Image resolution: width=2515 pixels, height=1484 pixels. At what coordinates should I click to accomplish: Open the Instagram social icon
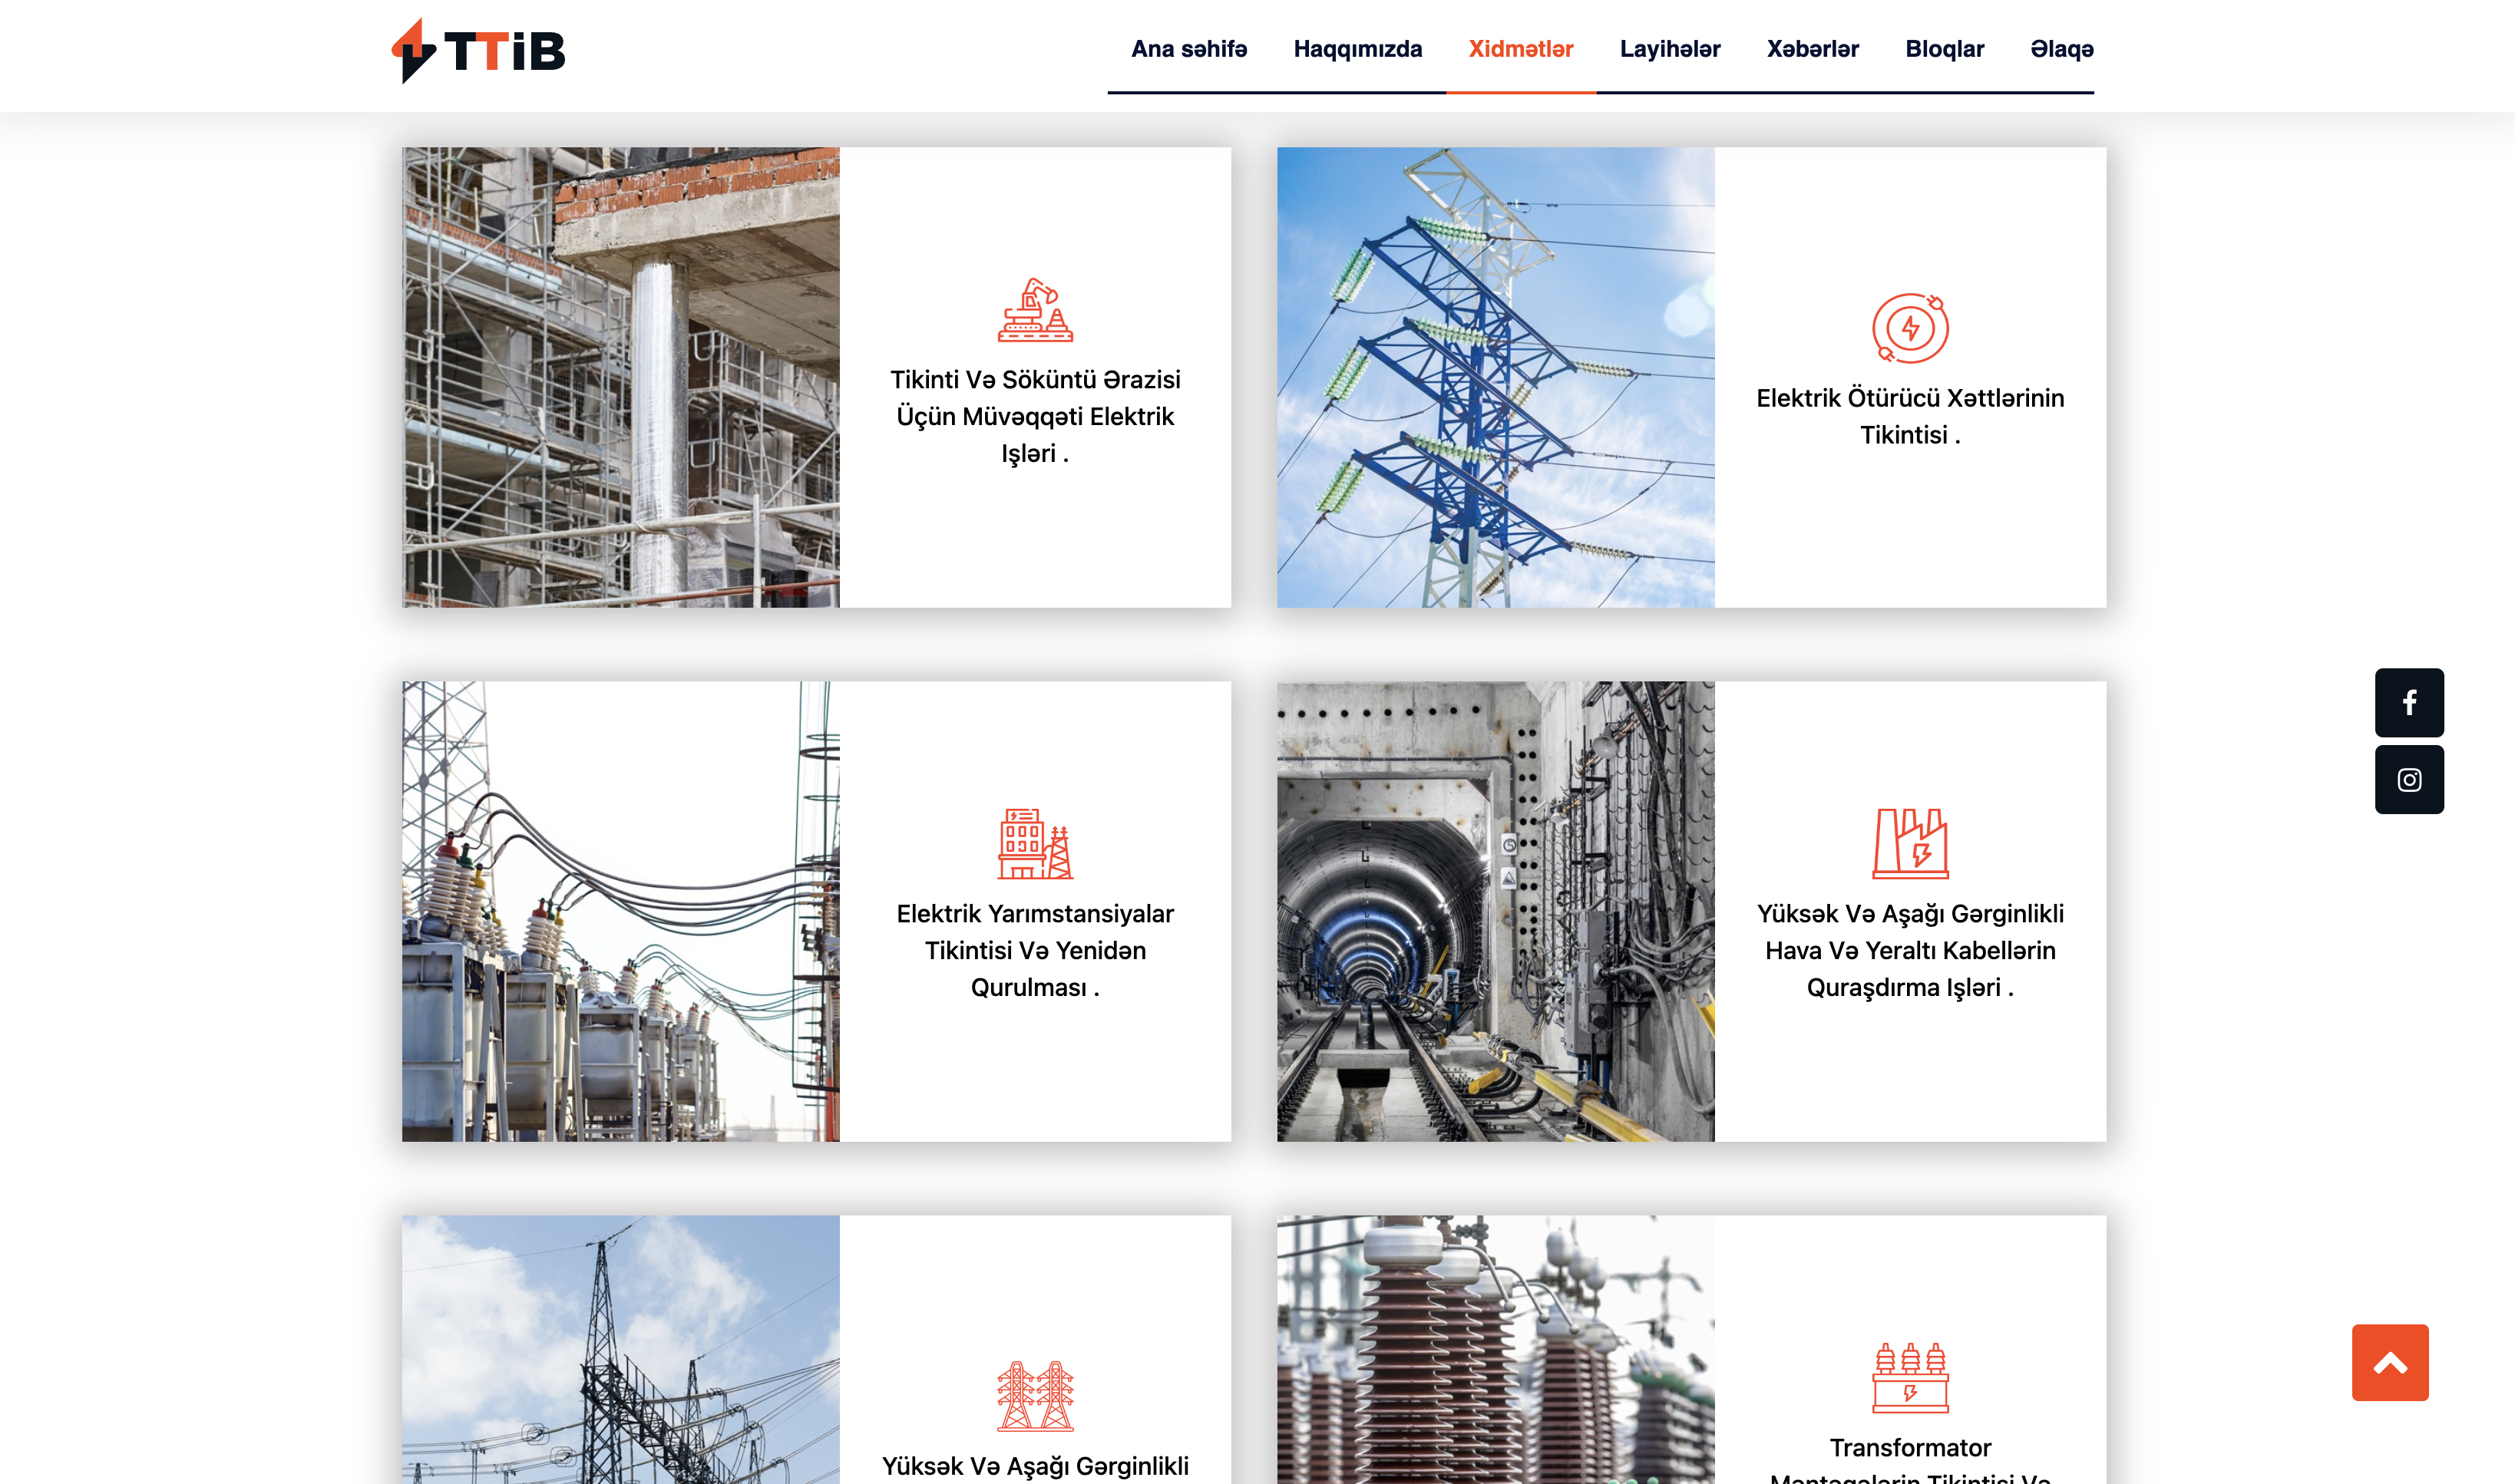2408,779
